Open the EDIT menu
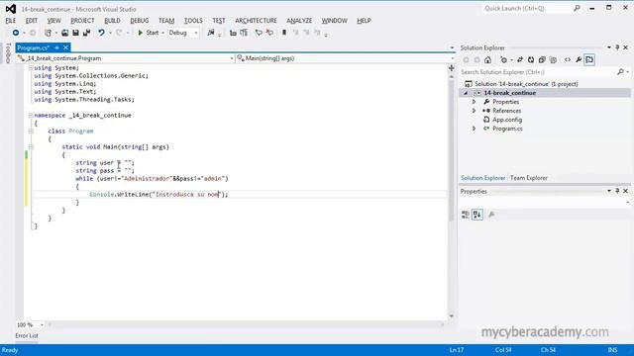This screenshot has height=356, width=634. 31,21
